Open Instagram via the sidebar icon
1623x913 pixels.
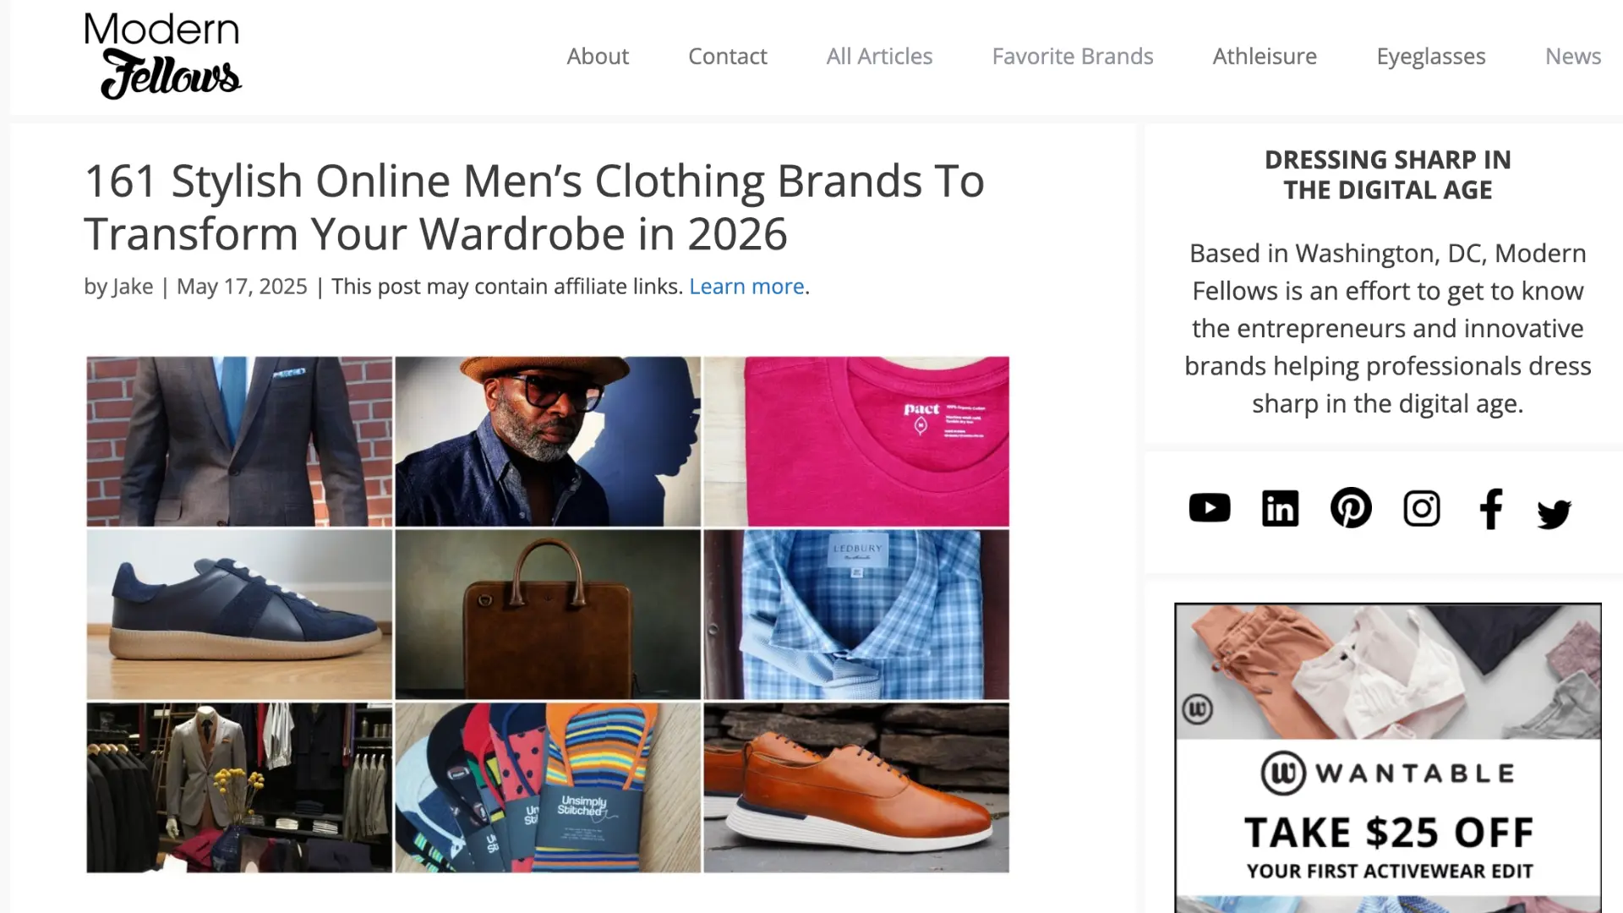tap(1421, 507)
